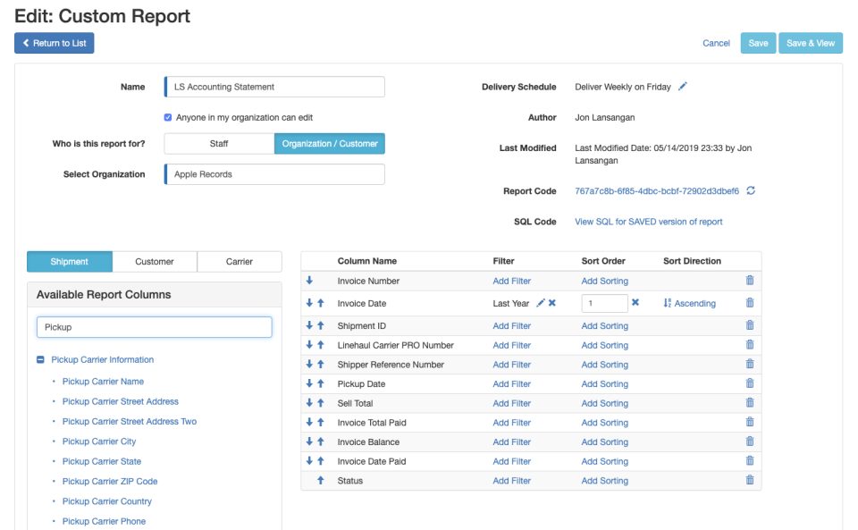Add sorting to Status

coord(605,481)
